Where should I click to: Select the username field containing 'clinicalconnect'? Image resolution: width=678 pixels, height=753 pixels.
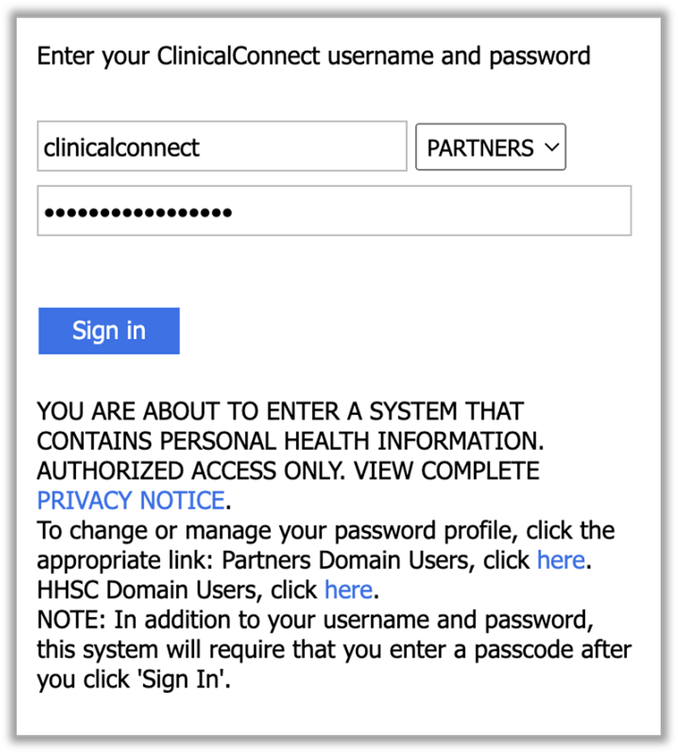[x=222, y=148]
